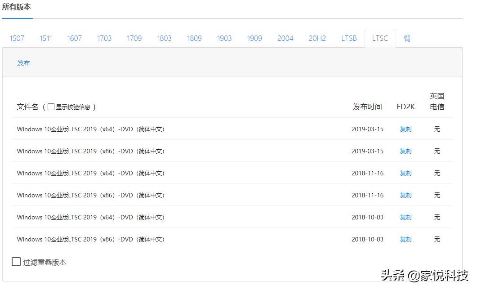The image size is (477, 290).
Task: Switch to the 20H2 tab
Action: pyautogui.click(x=317, y=38)
